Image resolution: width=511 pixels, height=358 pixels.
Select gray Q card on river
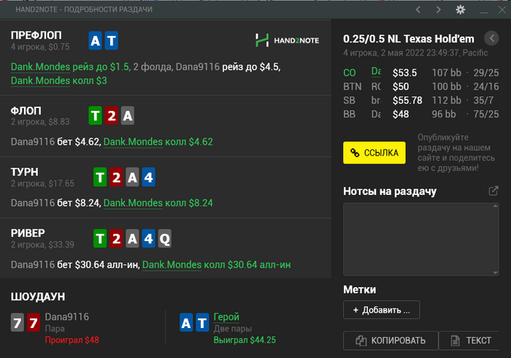point(164,239)
